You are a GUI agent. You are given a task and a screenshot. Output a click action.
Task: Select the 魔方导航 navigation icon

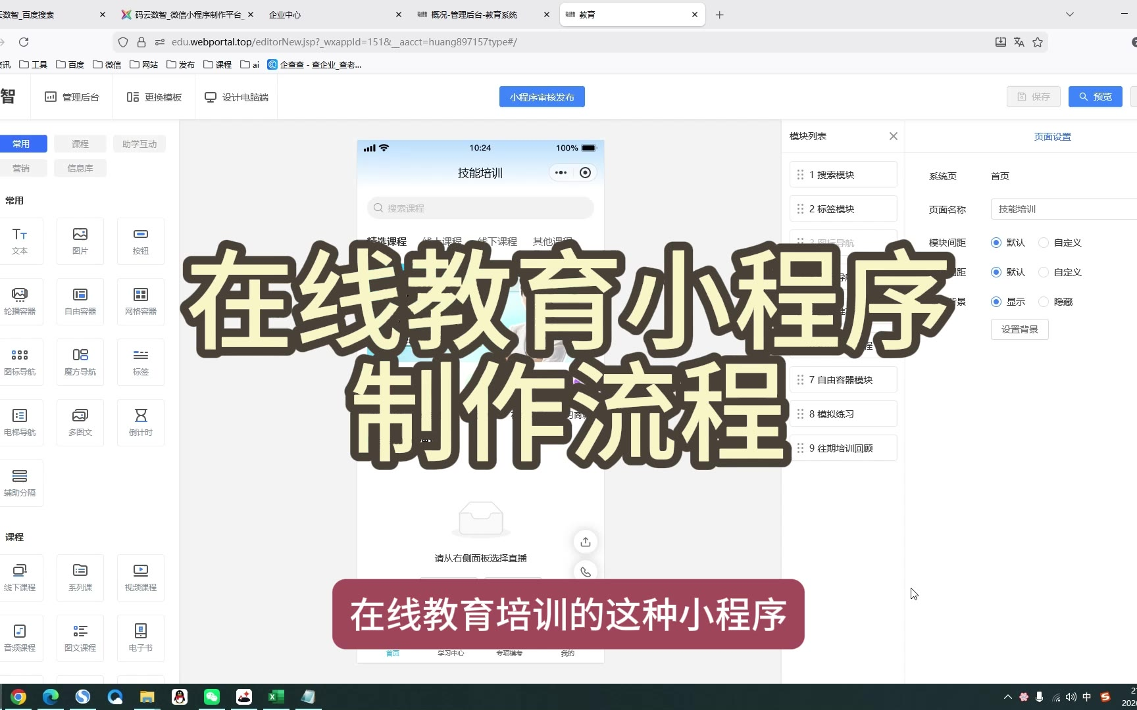pos(80,362)
